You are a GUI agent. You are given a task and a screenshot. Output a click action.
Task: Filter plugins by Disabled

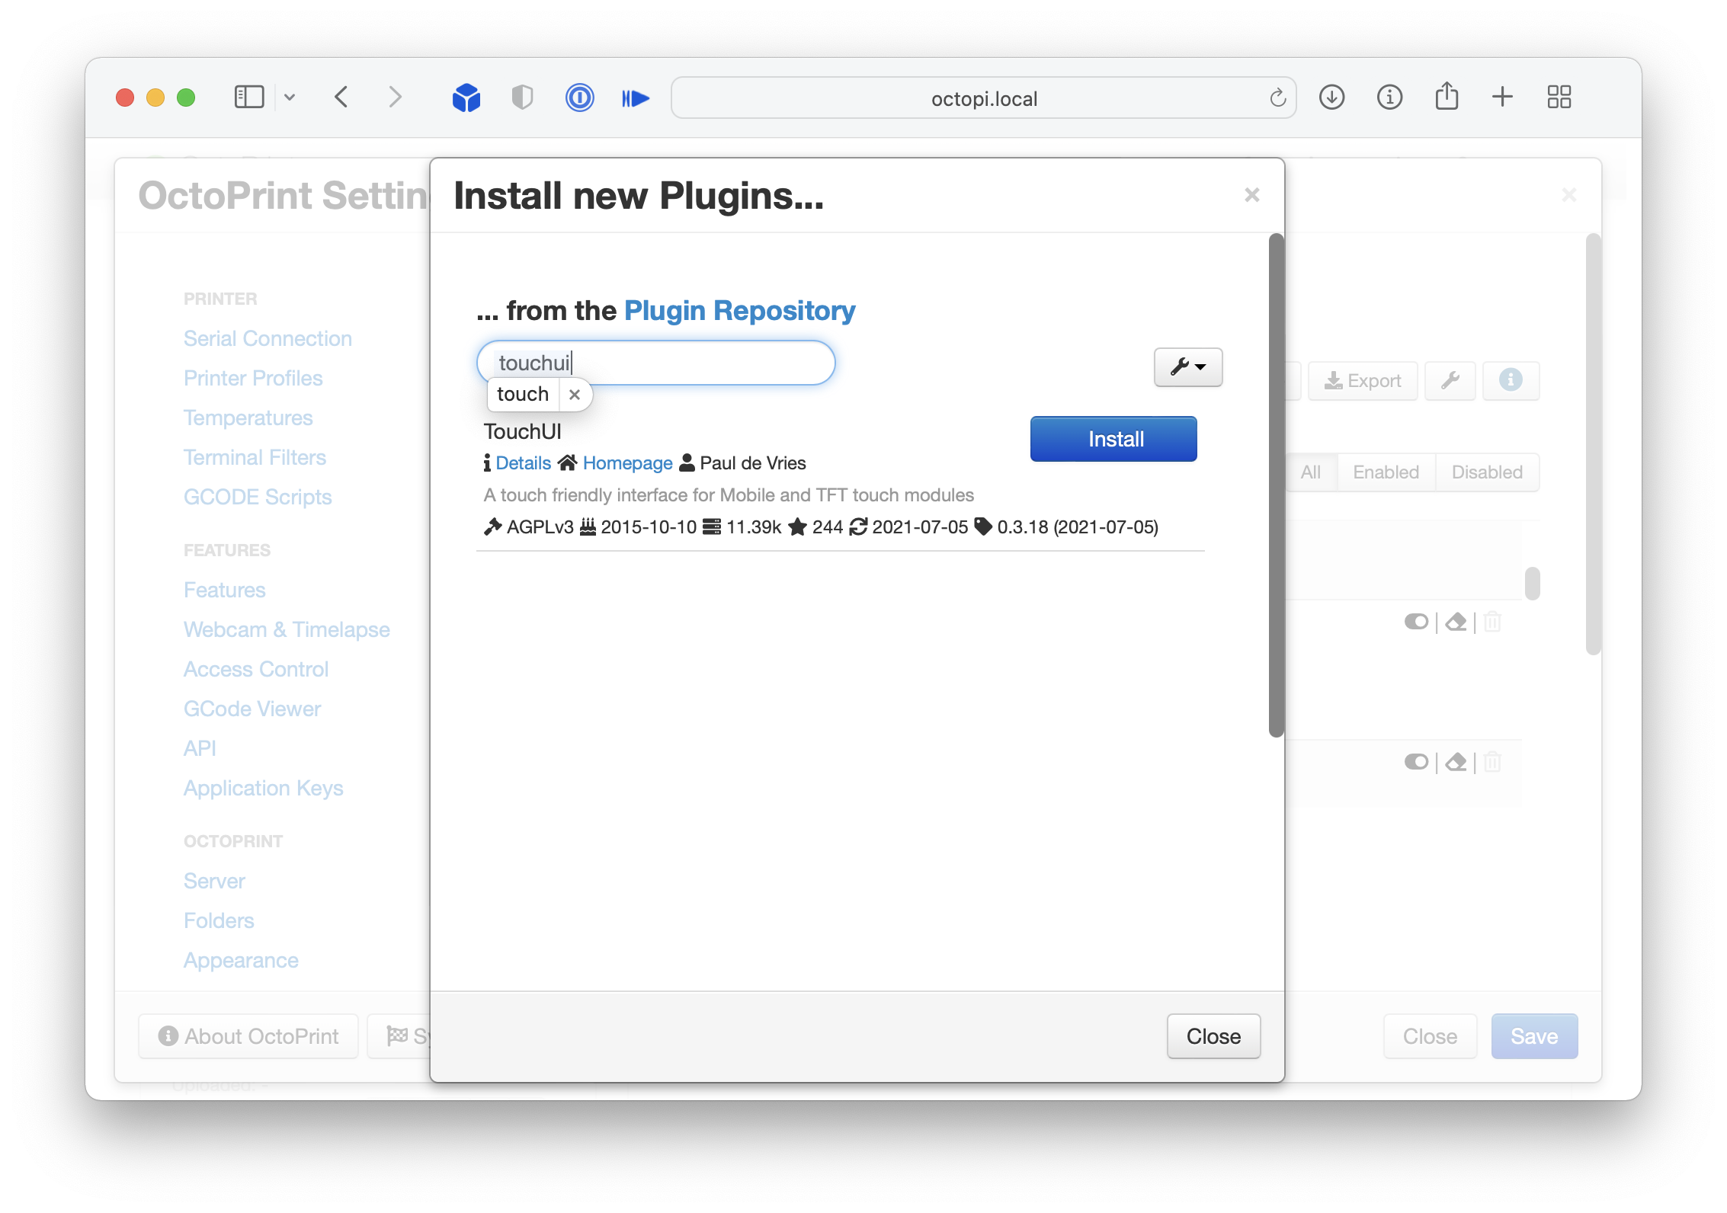[1487, 472]
